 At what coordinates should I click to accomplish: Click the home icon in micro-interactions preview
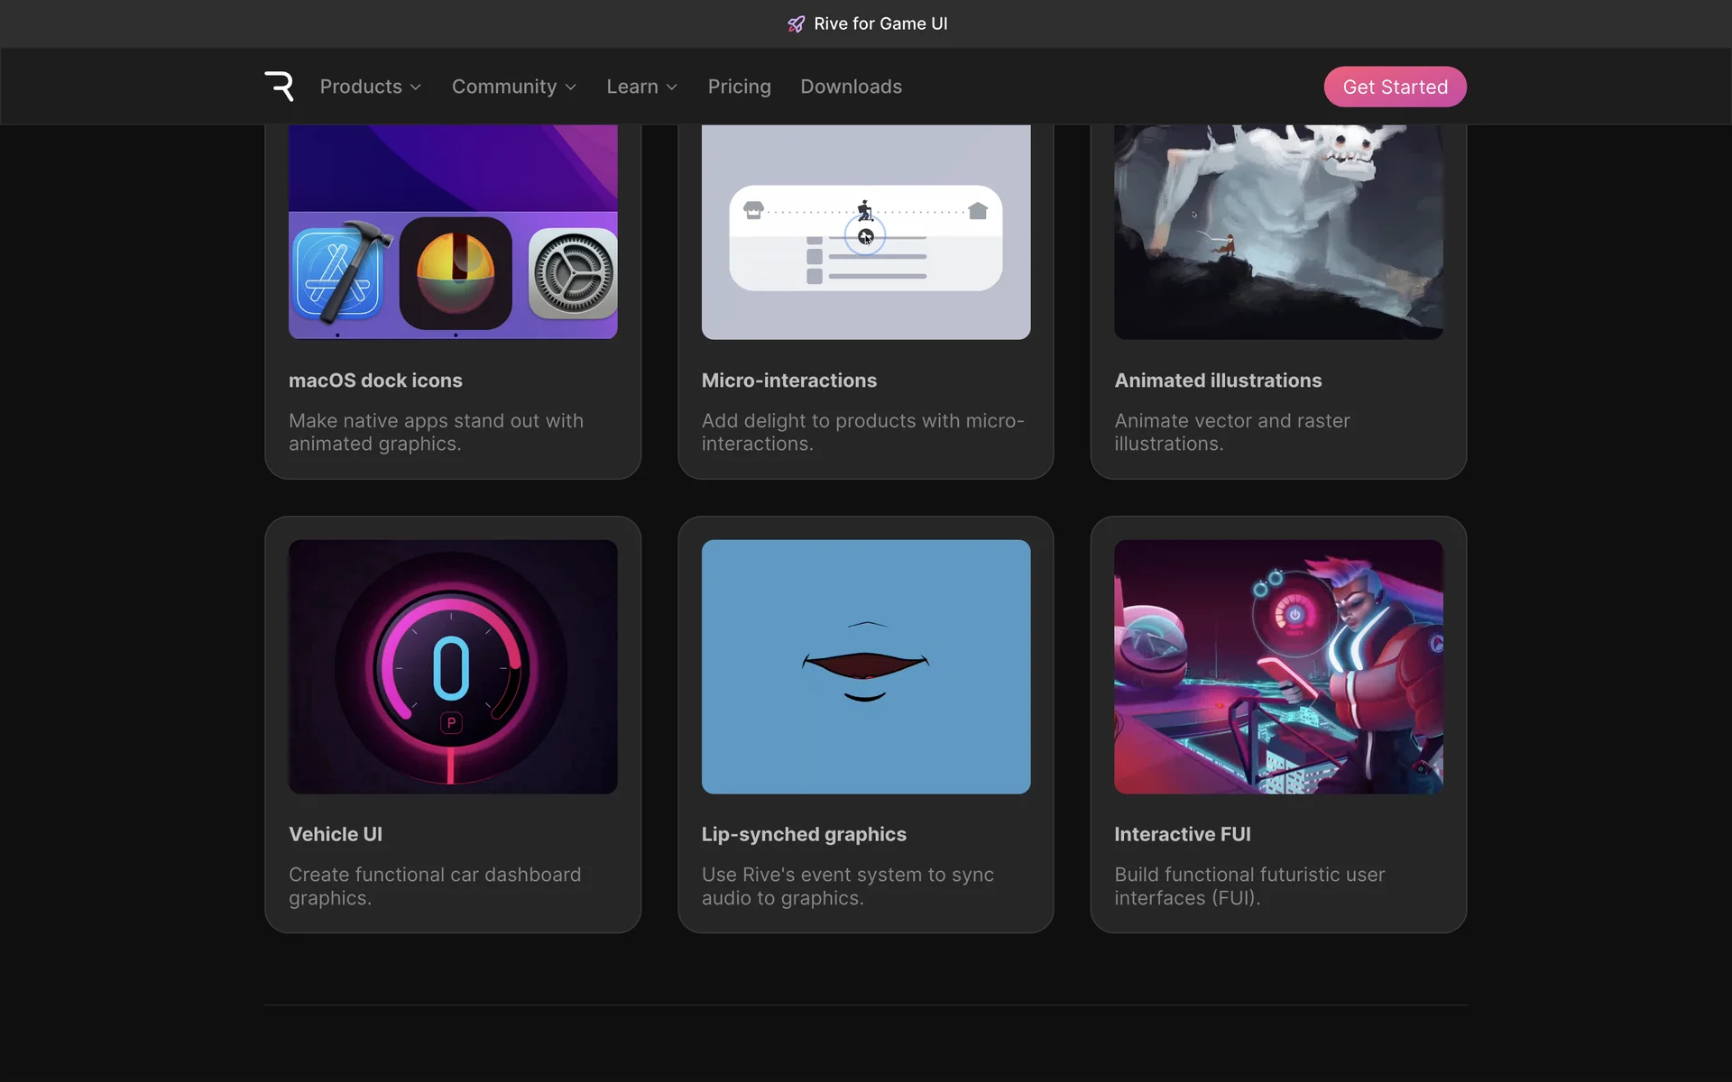tap(978, 211)
